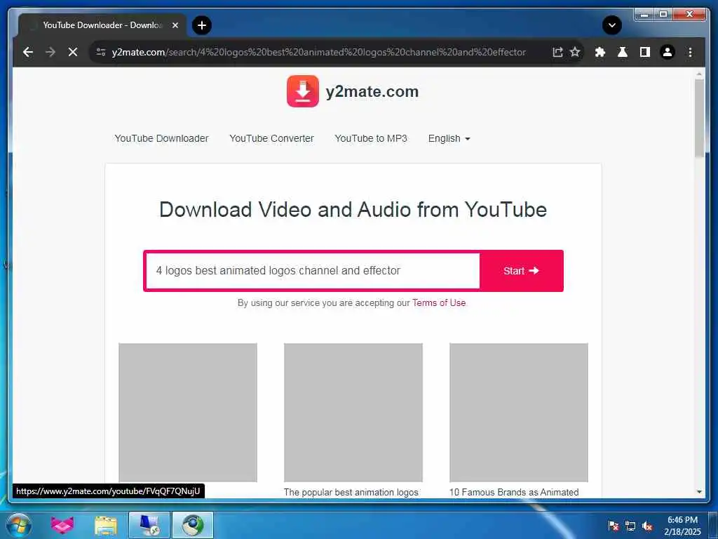
Task: Open YouTube to MP3 menu item
Action: click(371, 138)
